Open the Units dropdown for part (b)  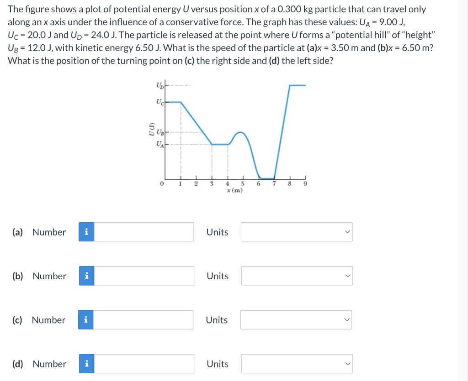296,276
